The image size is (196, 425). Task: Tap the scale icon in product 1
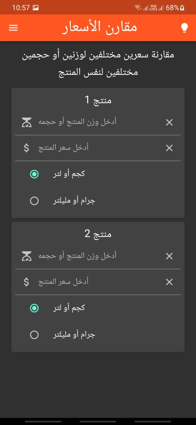(x=27, y=122)
